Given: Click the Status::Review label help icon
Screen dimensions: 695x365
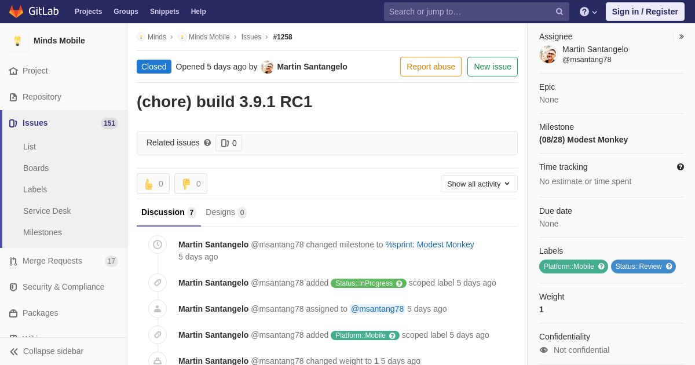Looking at the screenshot, I should 669,267.
